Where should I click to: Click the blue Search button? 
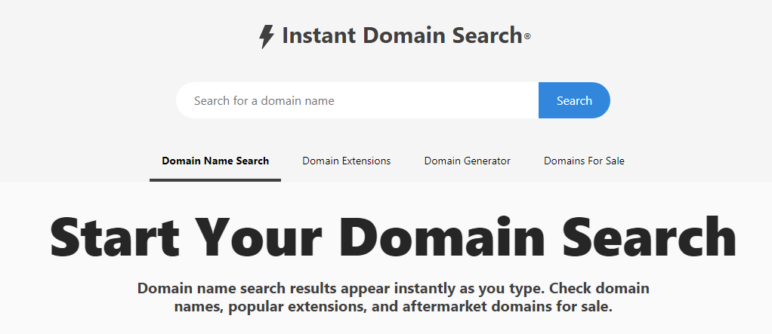coord(574,100)
